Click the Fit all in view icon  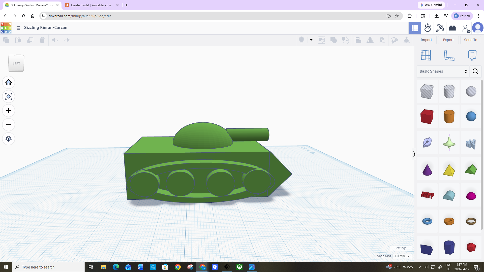9,97
